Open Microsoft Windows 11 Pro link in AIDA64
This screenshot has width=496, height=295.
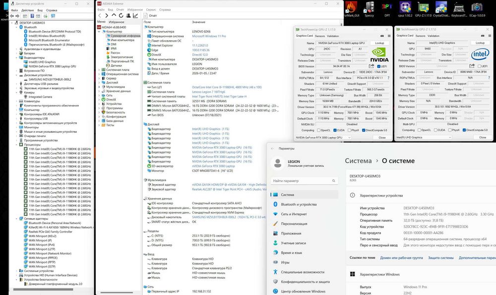pos(209,36)
